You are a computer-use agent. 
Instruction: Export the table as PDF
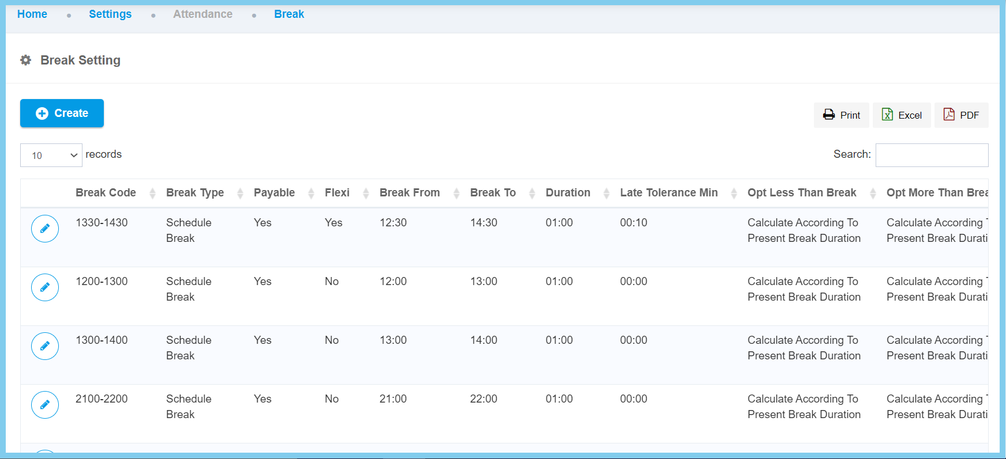[961, 115]
